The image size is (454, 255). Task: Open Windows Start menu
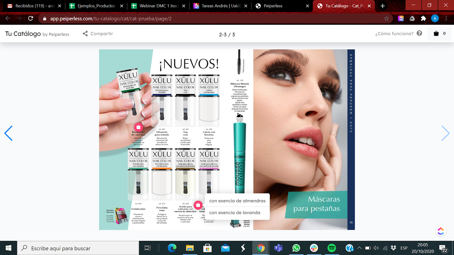(x=9, y=248)
